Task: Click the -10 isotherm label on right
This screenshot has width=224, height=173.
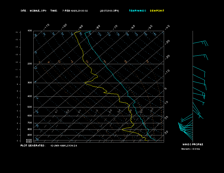Action: point(167,72)
